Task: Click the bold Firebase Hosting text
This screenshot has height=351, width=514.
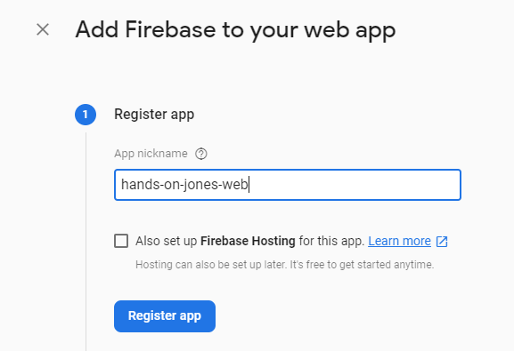Action: pos(248,241)
